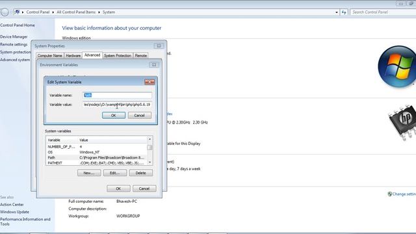
Task: Select the NUMBER_OF_P... variable row
Action: pos(97,147)
